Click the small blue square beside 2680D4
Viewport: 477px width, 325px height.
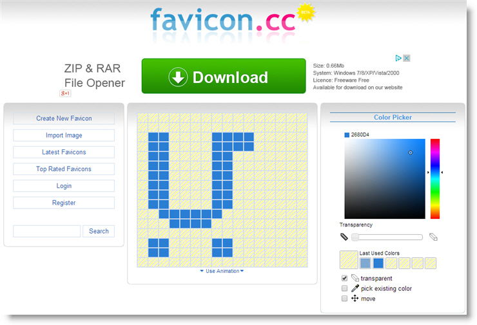click(x=347, y=135)
